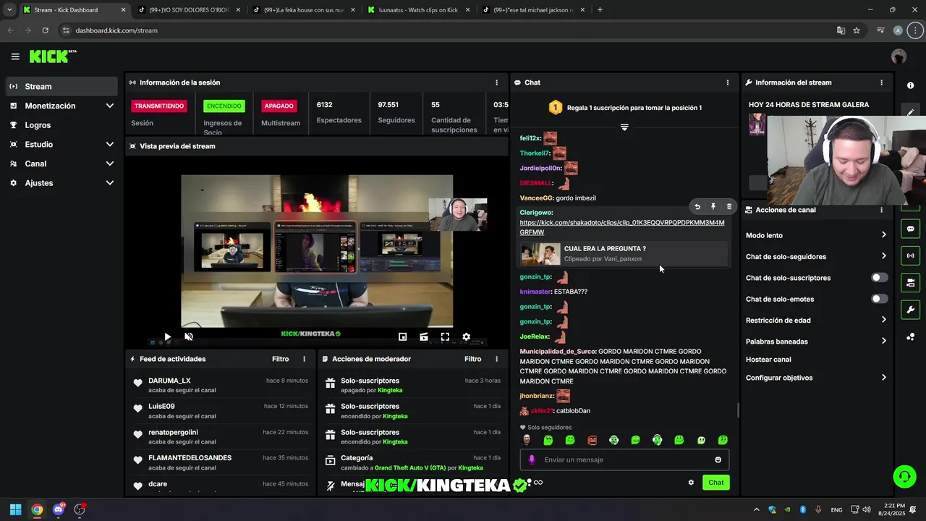Screen dimensions: 926x521
Task: Open the emoji picker in message box
Action: 718,459
